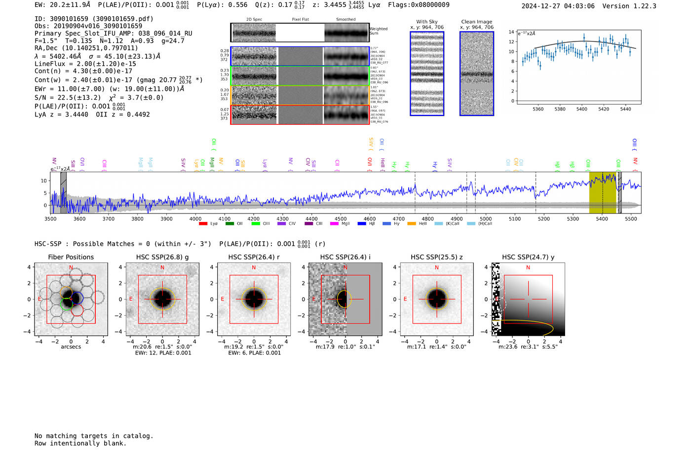Click the Flags:0x08000009 text
Screen dimensions: 691x470
419,4
